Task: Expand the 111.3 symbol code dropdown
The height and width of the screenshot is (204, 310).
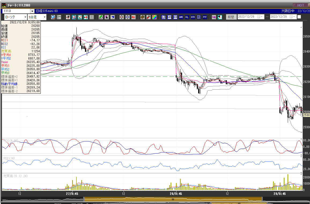Action: coord(32,11)
